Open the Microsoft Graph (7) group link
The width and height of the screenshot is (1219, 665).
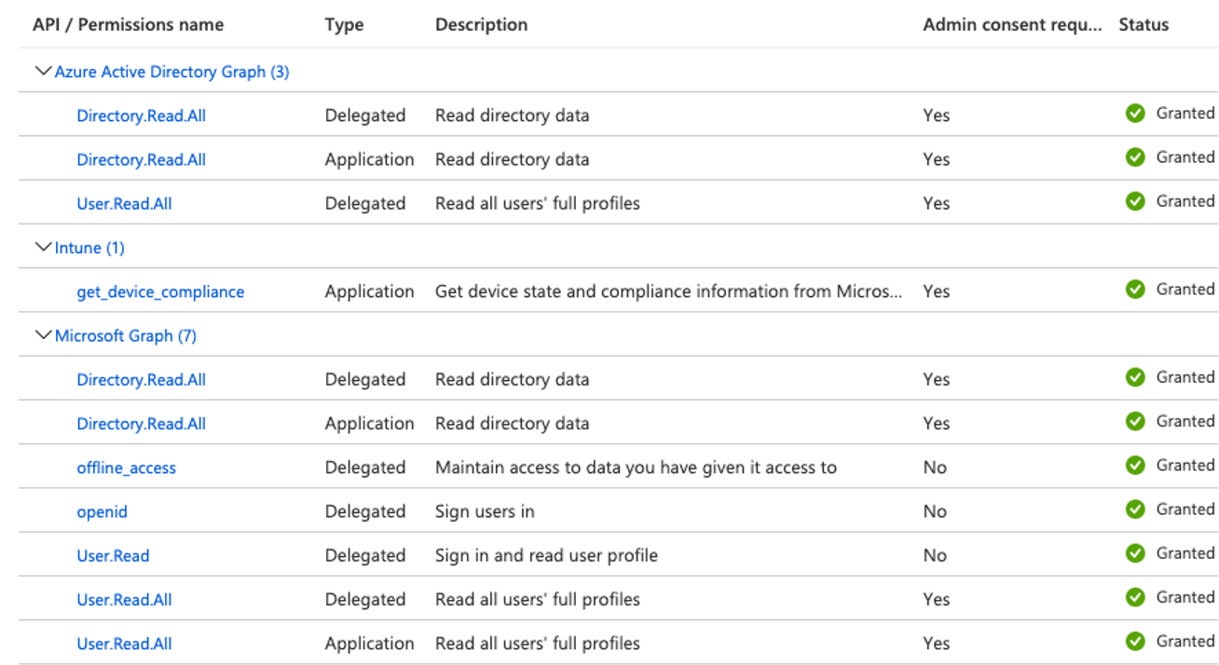pyautogui.click(x=126, y=335)
